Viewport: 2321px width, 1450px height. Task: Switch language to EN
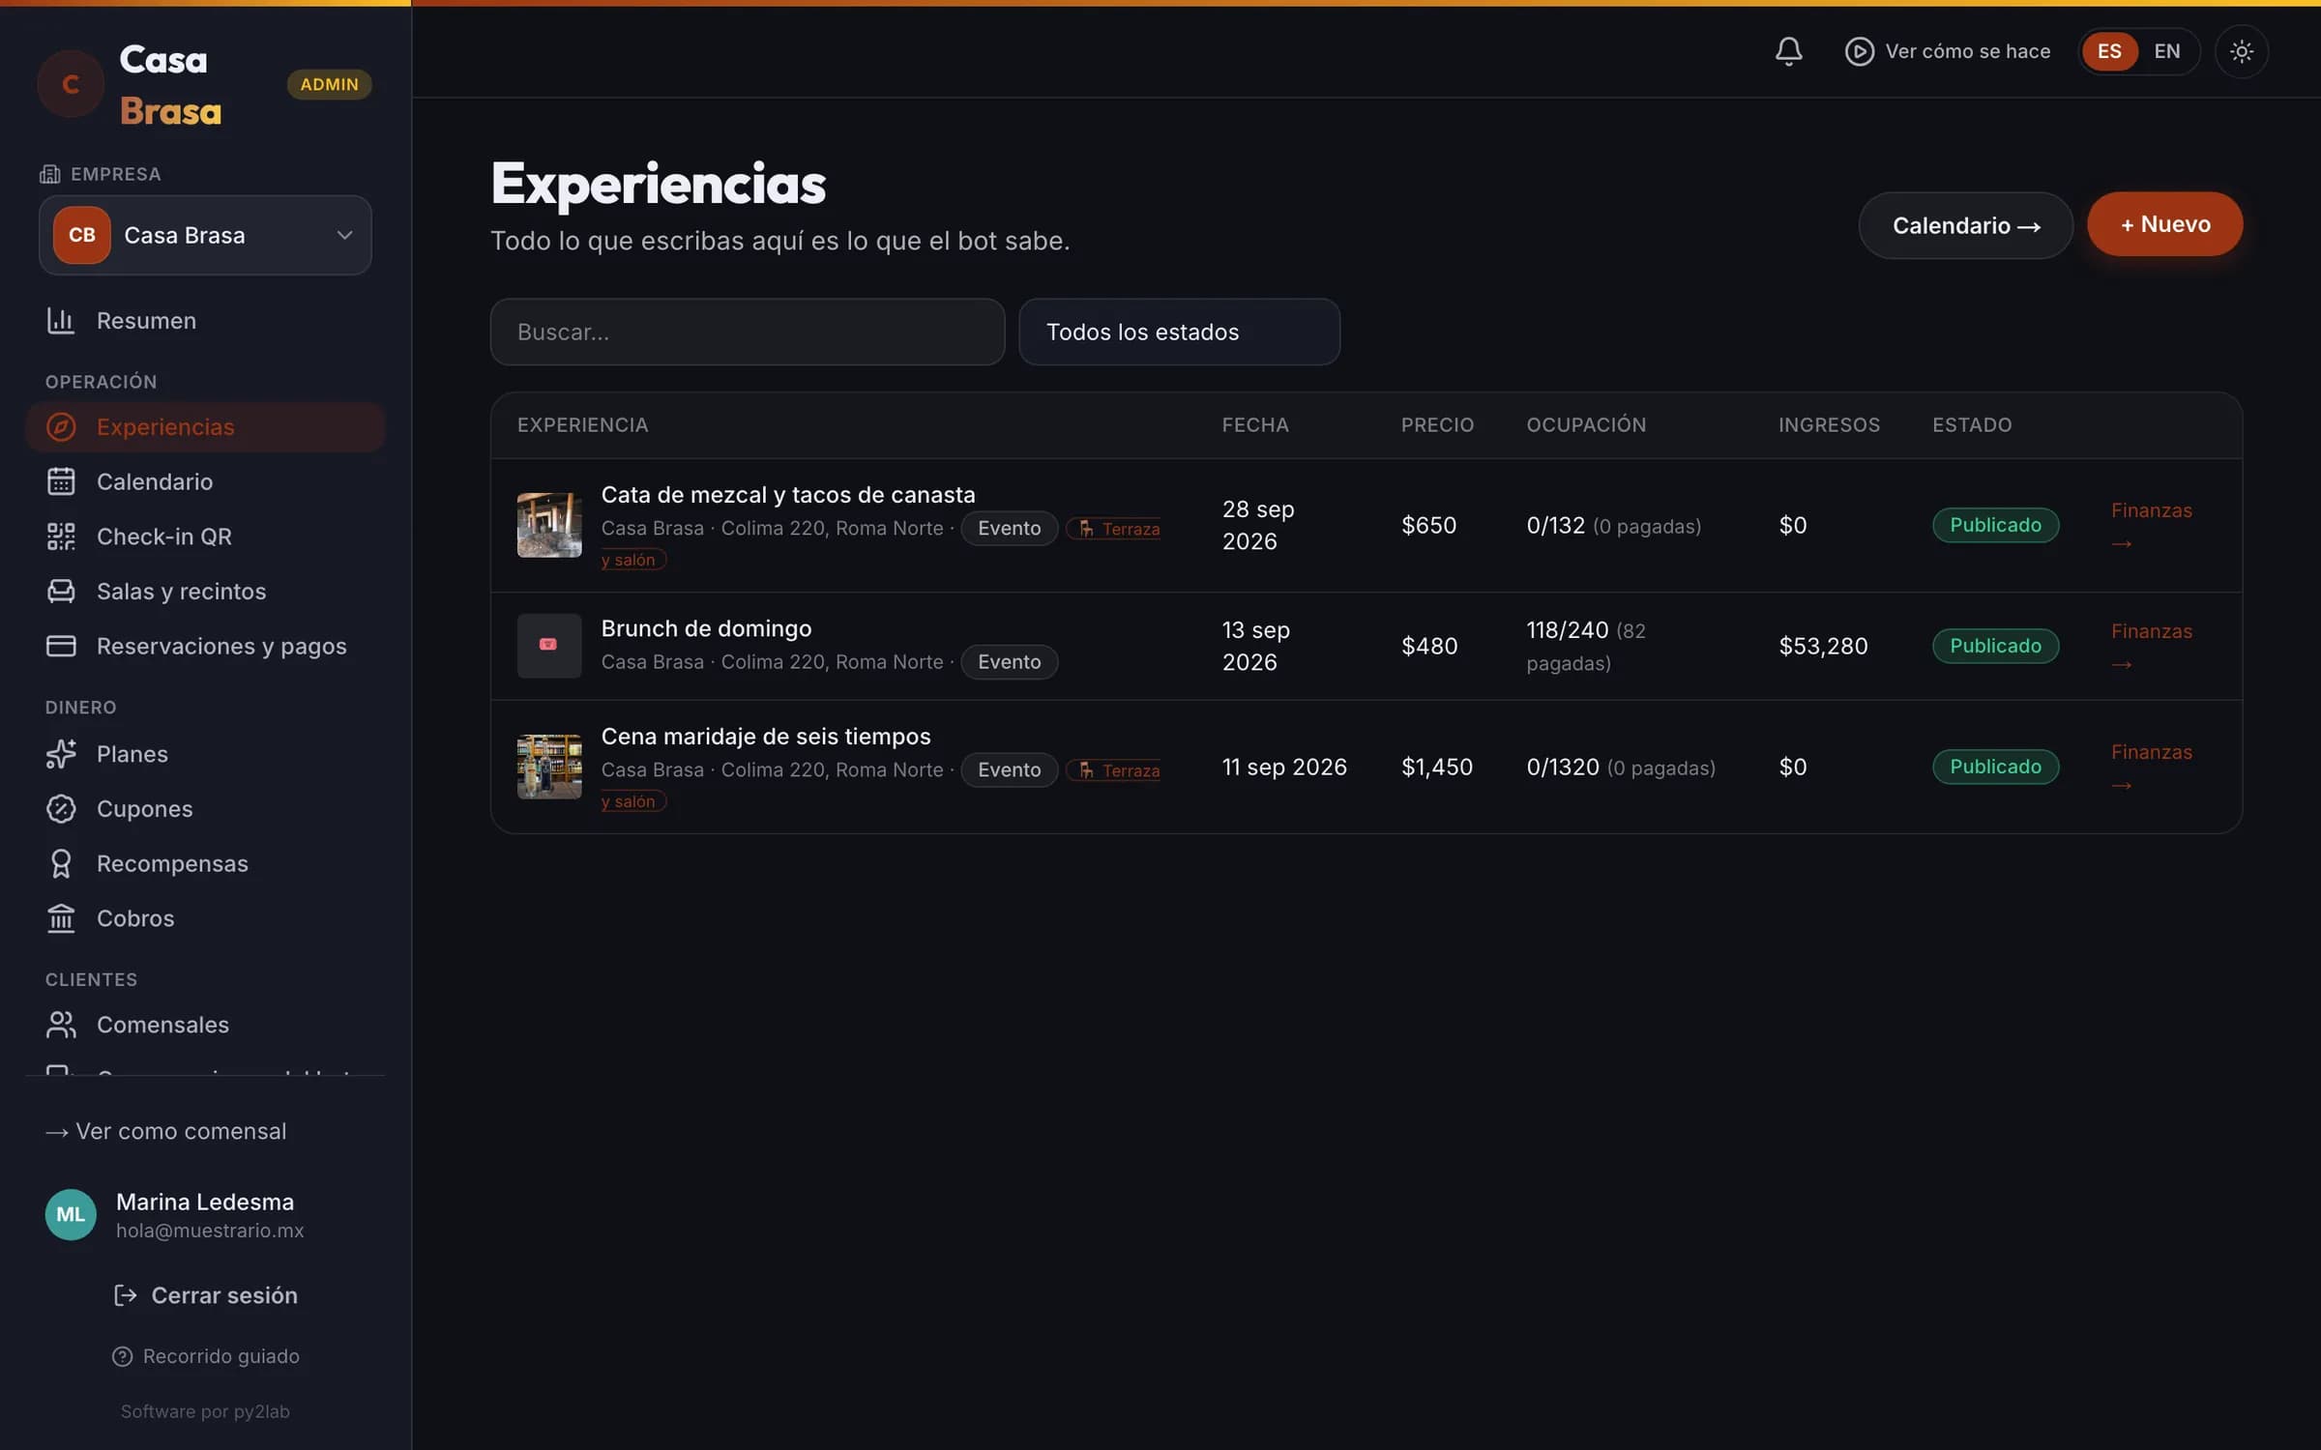pos(2167,51)
